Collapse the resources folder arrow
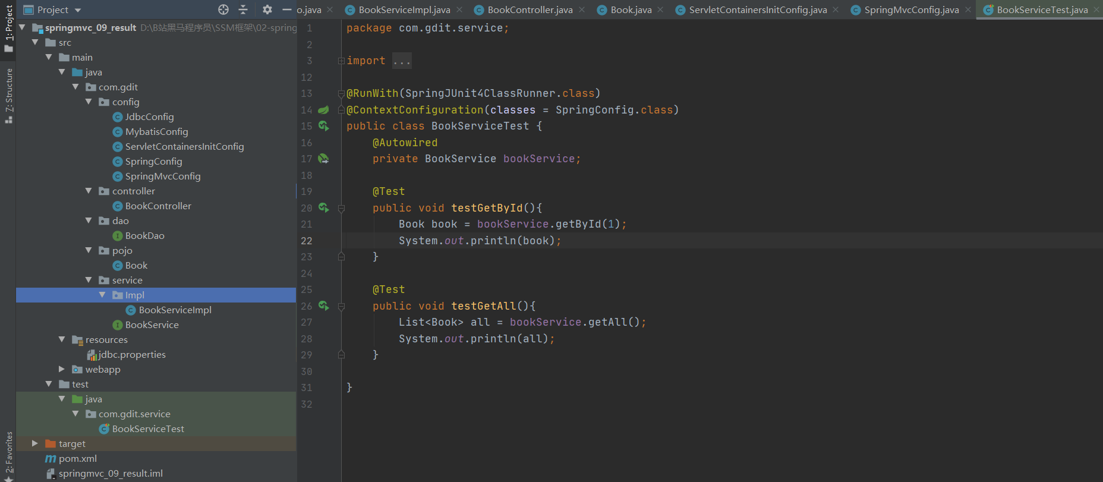 click(62, 339)
